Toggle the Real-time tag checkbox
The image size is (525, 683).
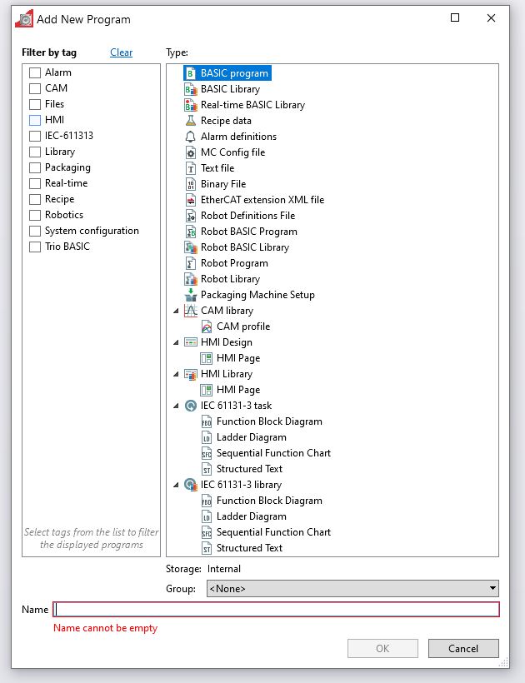[35, 183]
